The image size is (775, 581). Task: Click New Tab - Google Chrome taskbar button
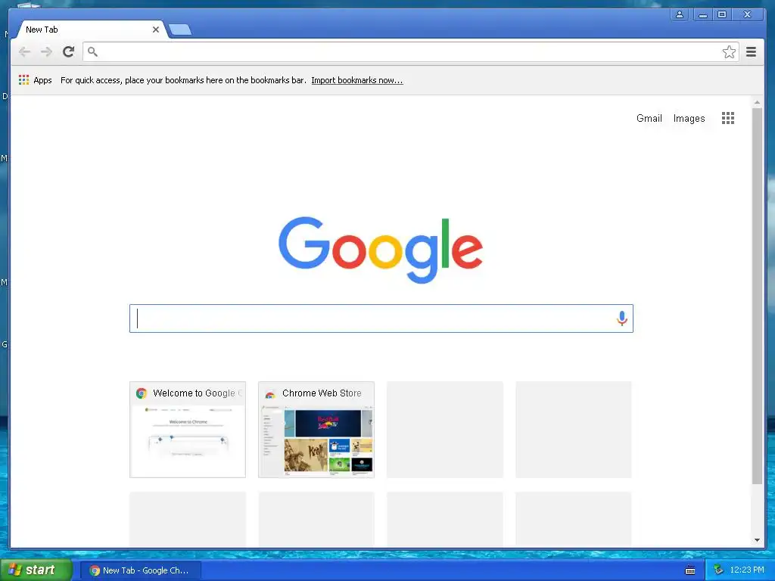tap(141, 570)
